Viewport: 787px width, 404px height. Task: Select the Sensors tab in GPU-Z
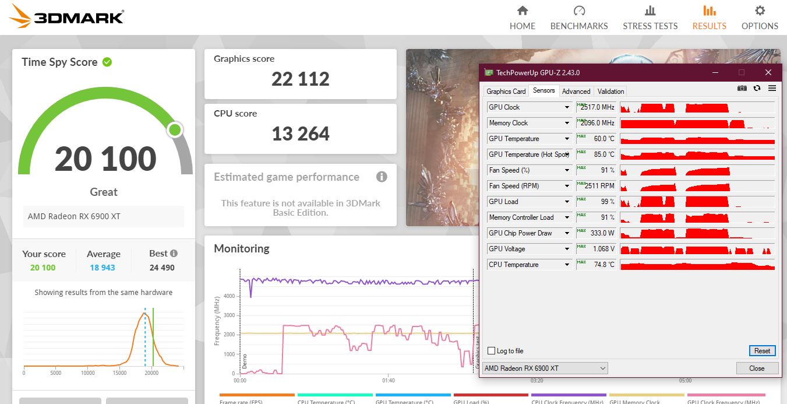[x=544, y=90]
